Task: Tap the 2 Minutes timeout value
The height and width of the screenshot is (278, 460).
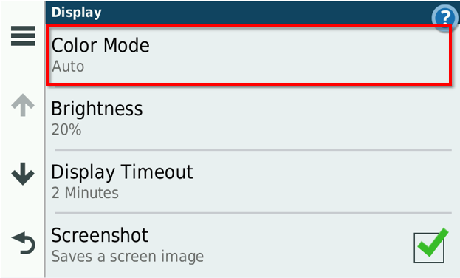Action: pyautogui.click(x=85, y=193)
